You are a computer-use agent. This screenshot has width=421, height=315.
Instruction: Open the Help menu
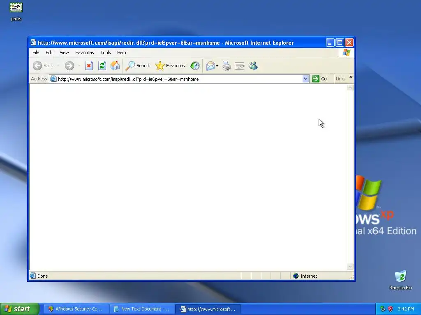coord(121,52)
